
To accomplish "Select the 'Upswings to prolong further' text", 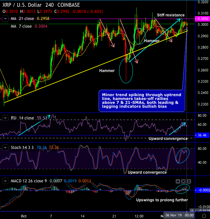I will (x=162, y=200).
